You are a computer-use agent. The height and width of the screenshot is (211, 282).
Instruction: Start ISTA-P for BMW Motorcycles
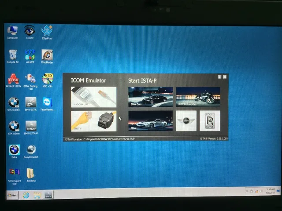[198, 97]
